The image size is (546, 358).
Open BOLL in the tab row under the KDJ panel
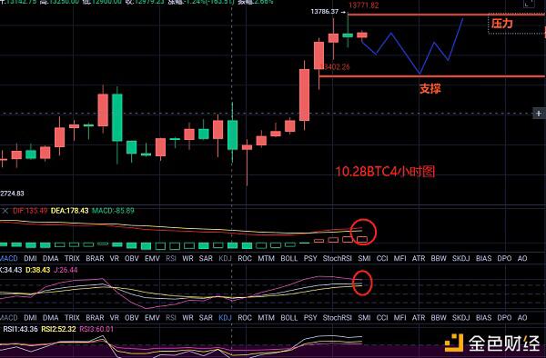[289, 318]
